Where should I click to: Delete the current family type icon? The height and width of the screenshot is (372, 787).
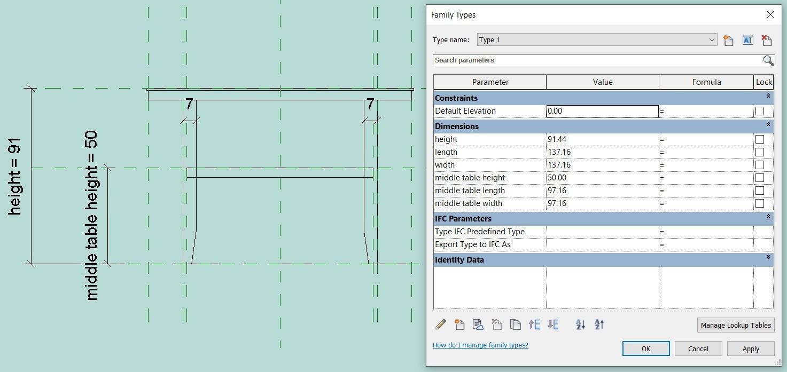(x=766, y=40)
